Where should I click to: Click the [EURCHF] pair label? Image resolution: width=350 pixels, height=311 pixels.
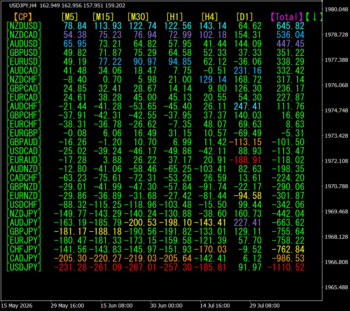coord(24,124)
